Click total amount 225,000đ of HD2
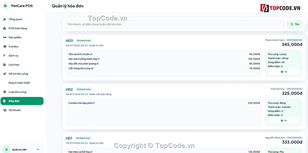 click(x=292, y=93)
